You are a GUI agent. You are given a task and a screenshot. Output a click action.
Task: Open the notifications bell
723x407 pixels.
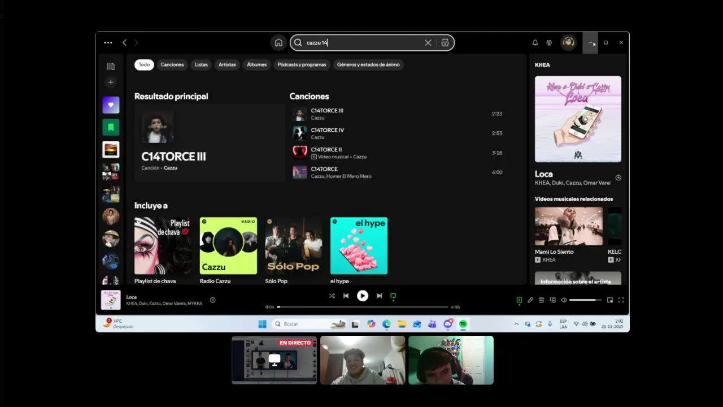(535, 42)
